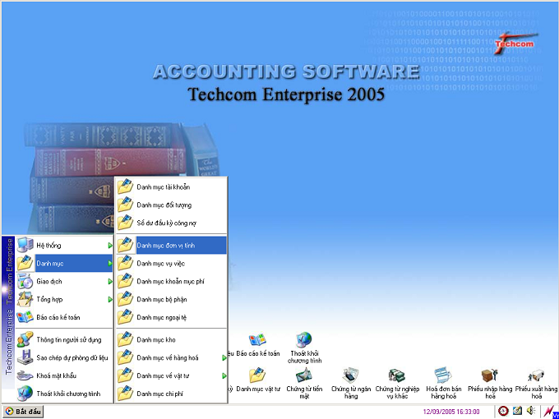Image resolution: width=559 pixels, height=419 pixels.
Task: Choose Danh mục vụ việc
Action: (172, 263)
